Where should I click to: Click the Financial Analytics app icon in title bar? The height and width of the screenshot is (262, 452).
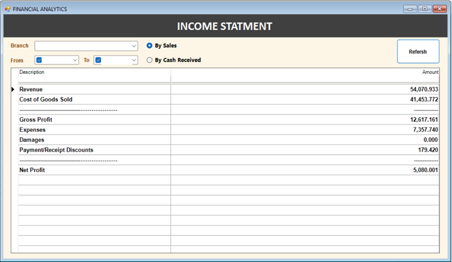[x=7, y=9]
